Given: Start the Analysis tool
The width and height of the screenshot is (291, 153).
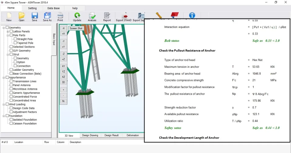Looking at the screenshot, I should (x=92, y=15).
